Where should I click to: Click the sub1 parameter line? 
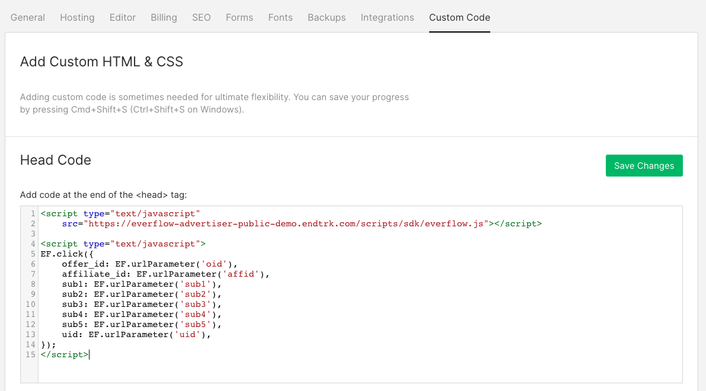point(142,284)
